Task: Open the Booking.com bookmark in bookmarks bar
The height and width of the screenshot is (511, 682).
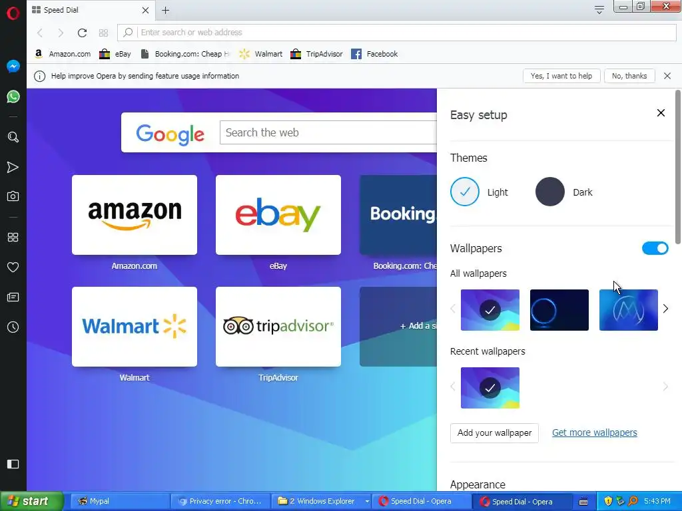Action: (185, 54)
